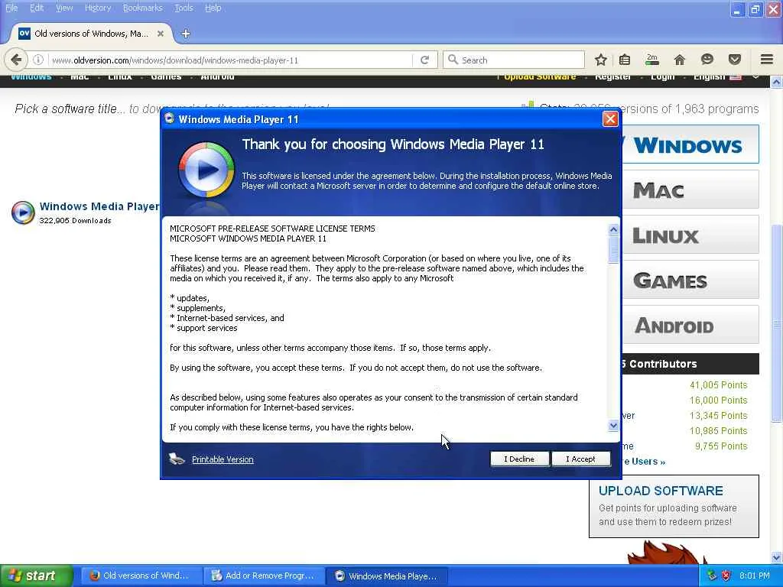Viewport: 783px width, 587px height.
Task: Open the View menu
Action: [x=64, y=8]
